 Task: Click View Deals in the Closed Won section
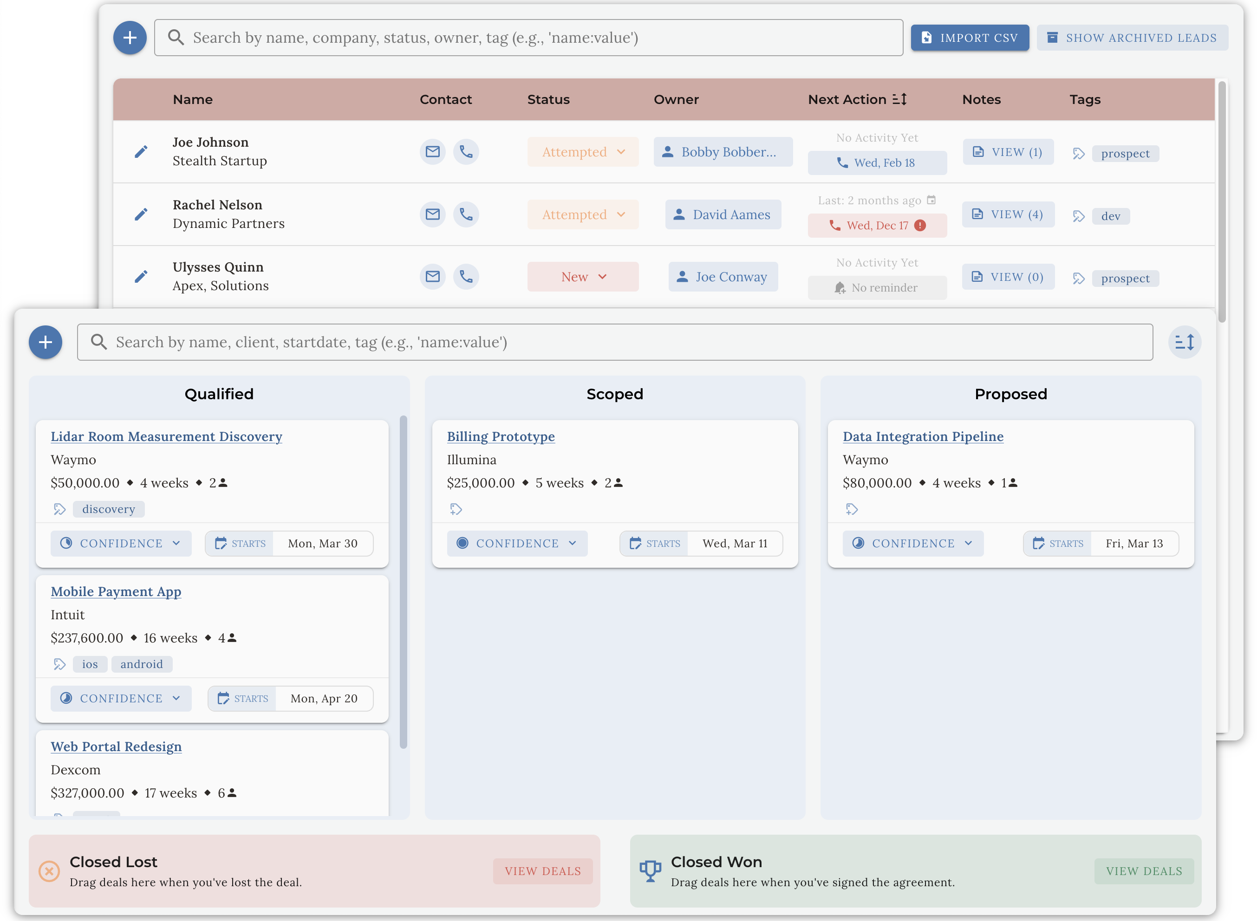point(1144,870)
